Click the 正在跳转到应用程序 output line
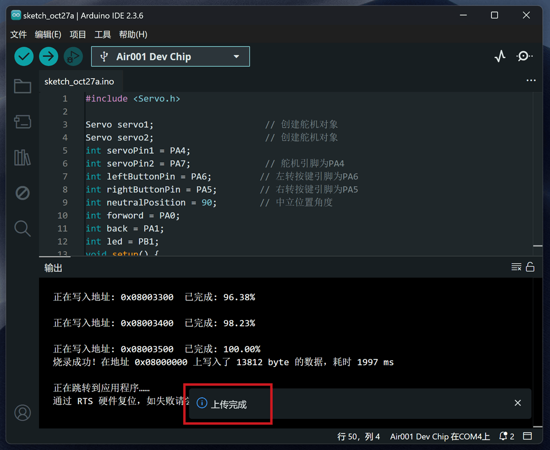 [x=102, y=388]
